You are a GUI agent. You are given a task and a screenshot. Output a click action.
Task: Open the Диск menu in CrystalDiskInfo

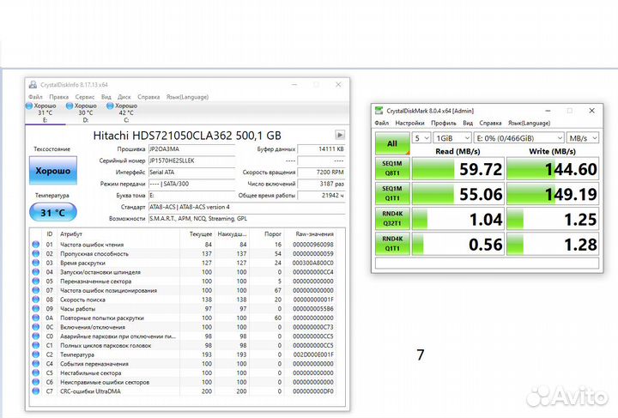tap(124, 96)
